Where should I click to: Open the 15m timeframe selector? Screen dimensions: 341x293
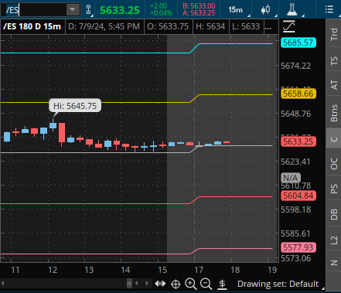(x=235, y=10)
